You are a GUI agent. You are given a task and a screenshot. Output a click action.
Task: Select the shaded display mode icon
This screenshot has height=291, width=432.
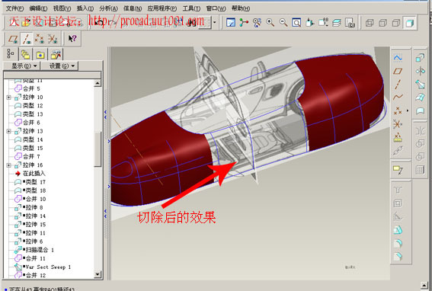point(409,23)
